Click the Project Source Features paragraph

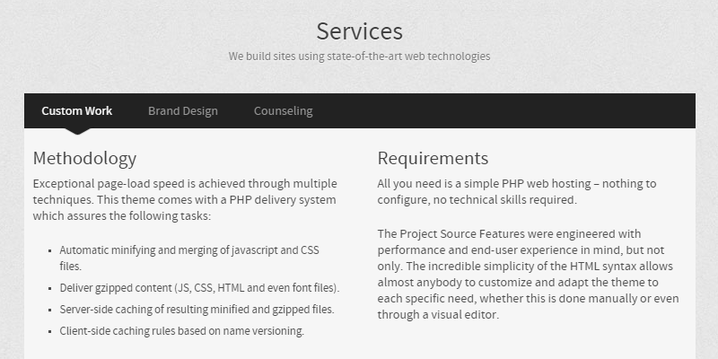[x=528, y=275]
